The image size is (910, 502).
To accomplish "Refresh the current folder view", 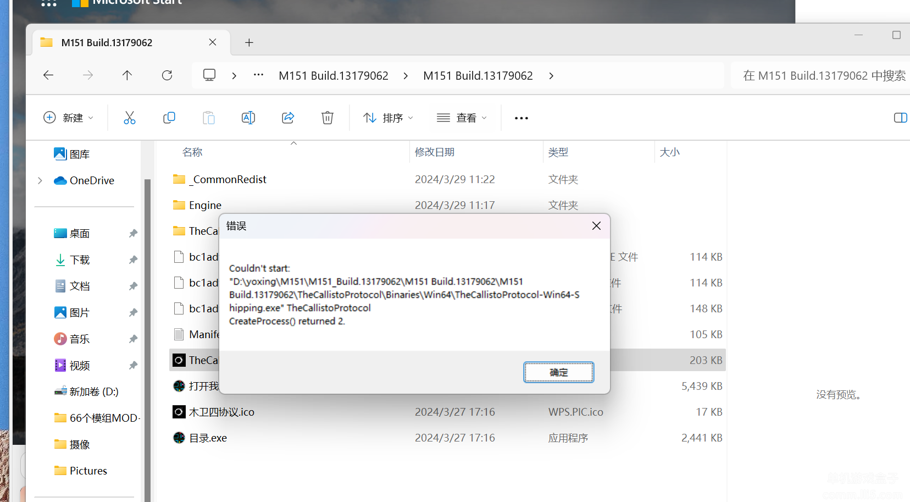I will [x=167, y=75].
